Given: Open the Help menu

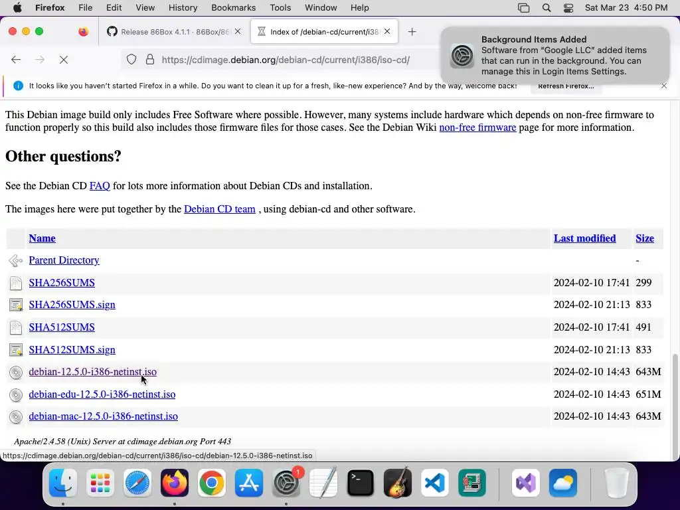Looking at the screenshot, I should pos(359,8).
